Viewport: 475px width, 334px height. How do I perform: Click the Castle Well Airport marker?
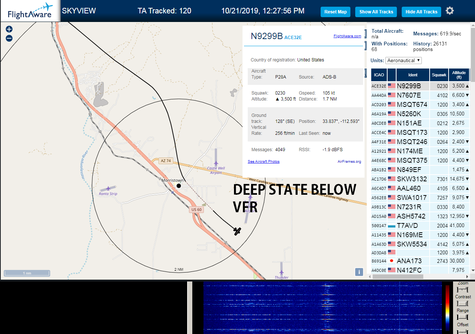216,163
